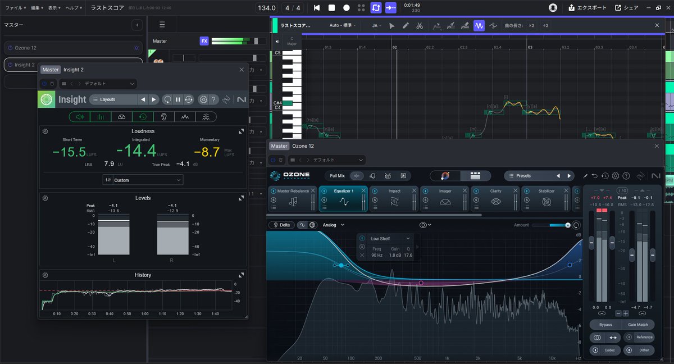Screen dimensions: 674x364
Task: Go to the next Insight layout
Action: coord(154,99)
